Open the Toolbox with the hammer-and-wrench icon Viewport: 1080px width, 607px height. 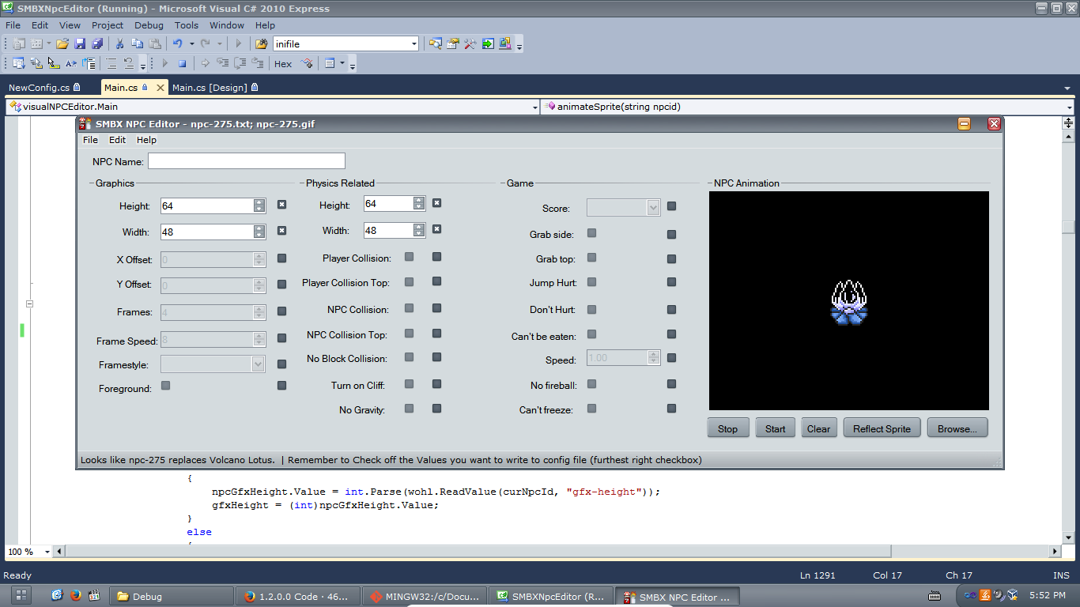click(470, 44)
